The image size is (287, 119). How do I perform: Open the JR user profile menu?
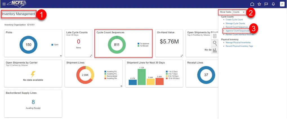[282, 4]
